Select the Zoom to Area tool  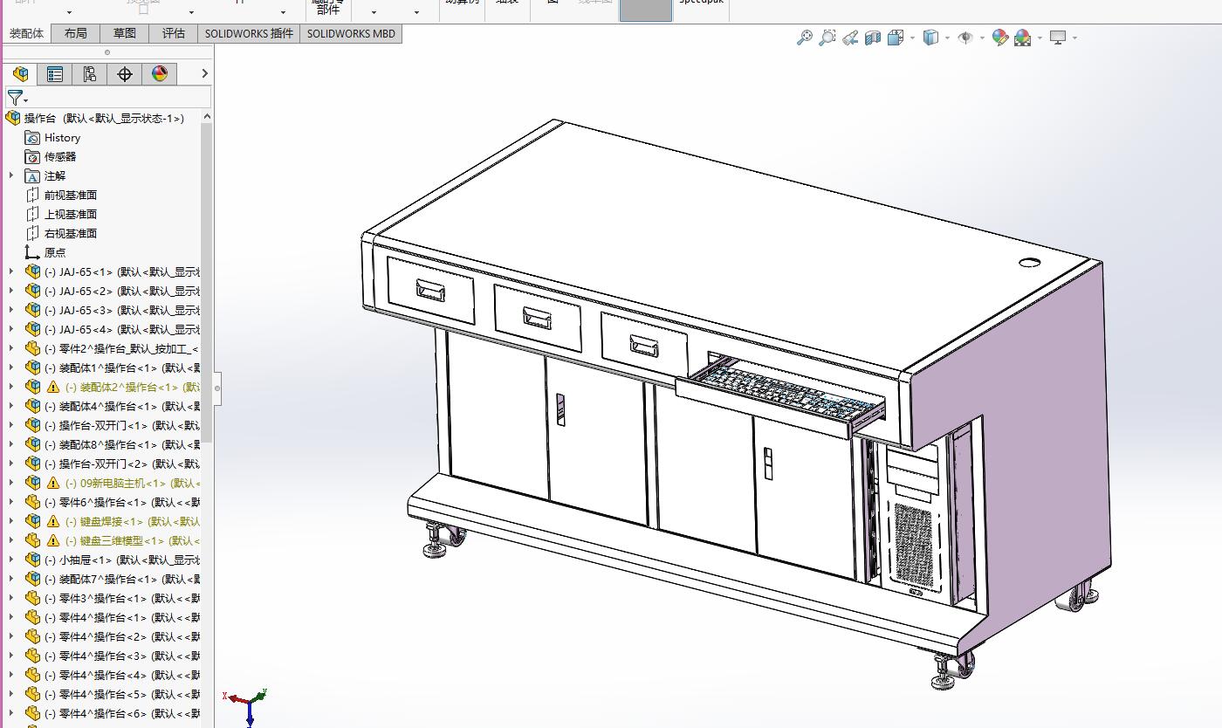tap(827, 38)
